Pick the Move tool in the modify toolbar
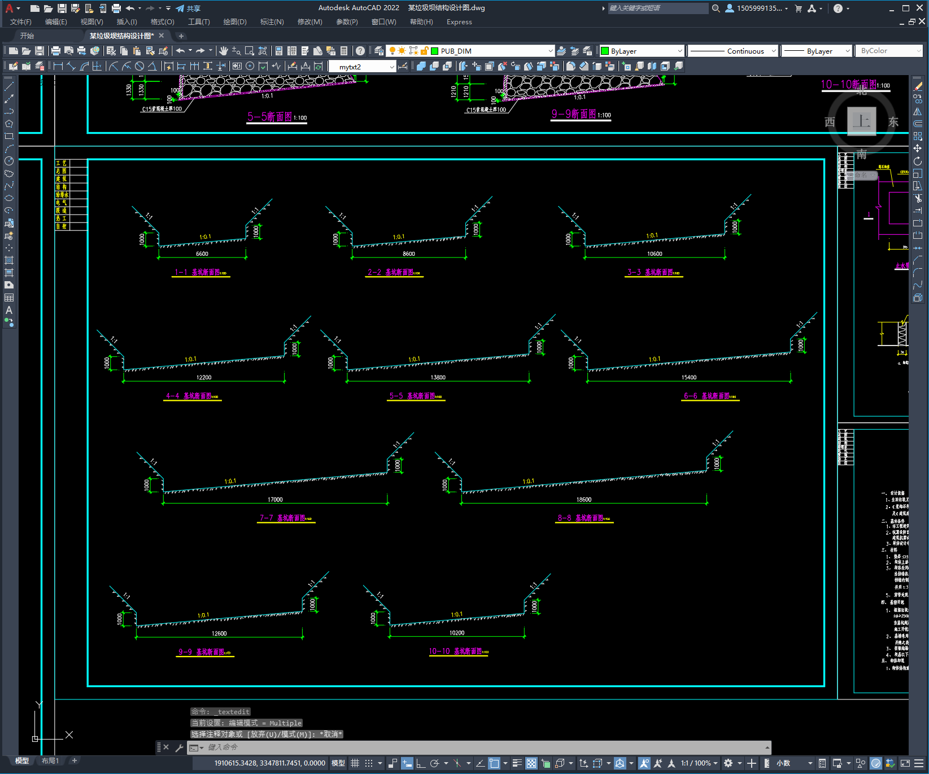Screen dimensions: 929x774 pos(918,148)
